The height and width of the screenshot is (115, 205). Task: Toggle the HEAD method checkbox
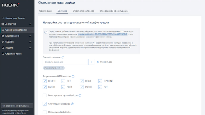[x=82, y=81]
